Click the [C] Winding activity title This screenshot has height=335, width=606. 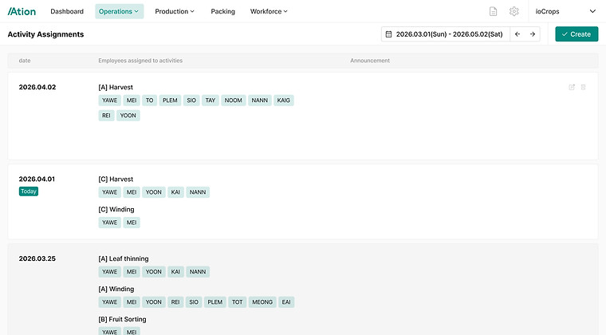[x=116, y=210]
